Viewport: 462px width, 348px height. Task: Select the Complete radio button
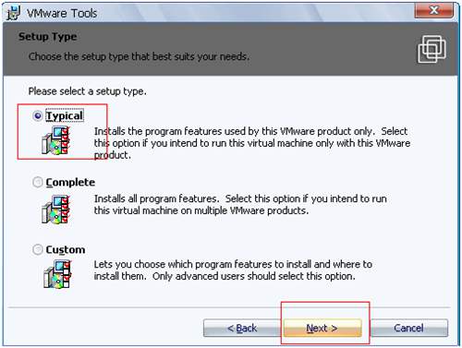pos(38,182)
